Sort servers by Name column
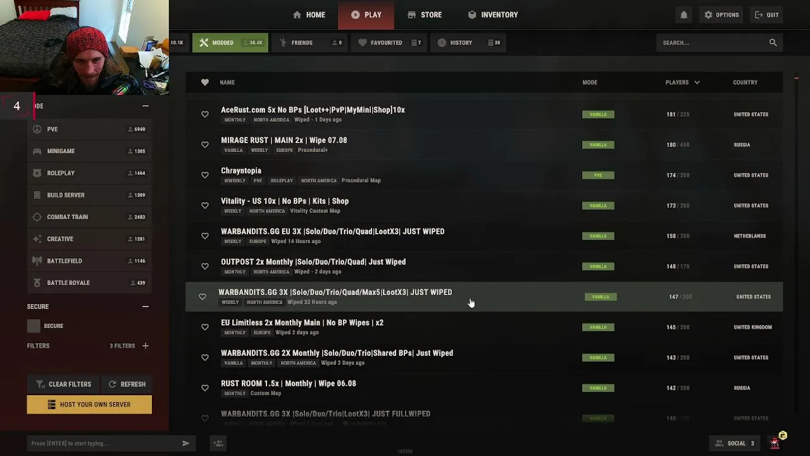 tap(227, 82)
